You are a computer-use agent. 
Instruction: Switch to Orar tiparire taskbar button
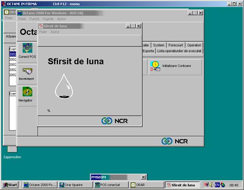[76, 185]
